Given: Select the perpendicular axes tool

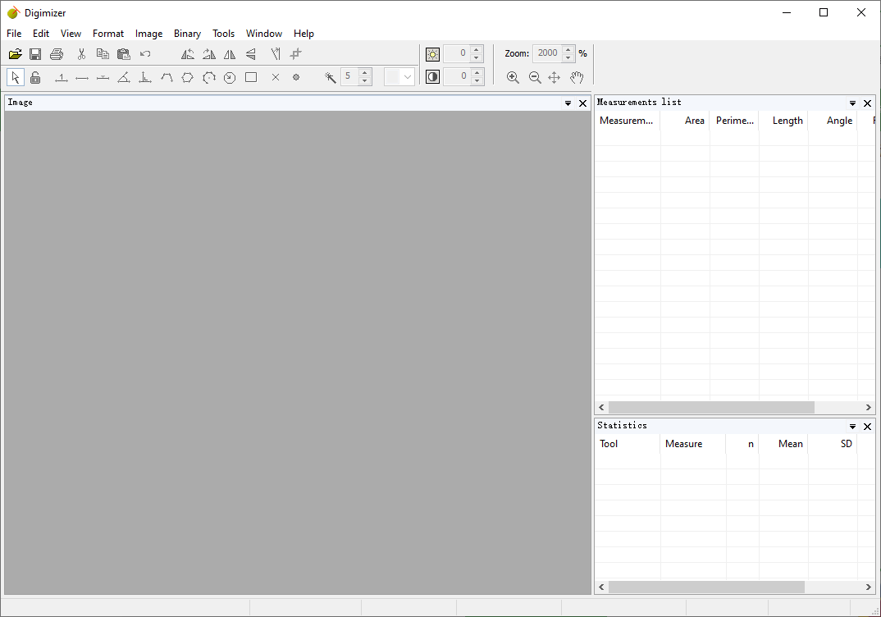Looking at the screenshot, I should [145, 78].
